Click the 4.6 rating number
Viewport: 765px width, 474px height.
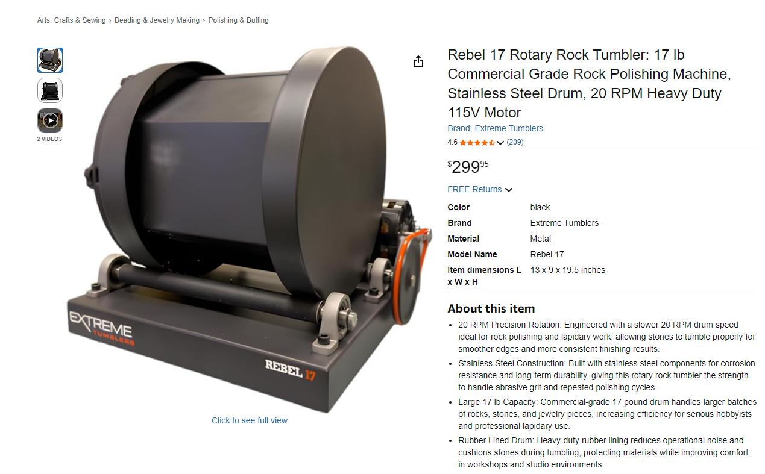[452, 143]
